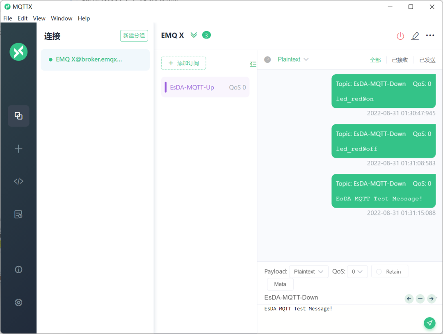Disconnect using the red power icon

click(400, 36)
